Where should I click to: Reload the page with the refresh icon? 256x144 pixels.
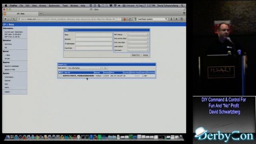point(130,19)
